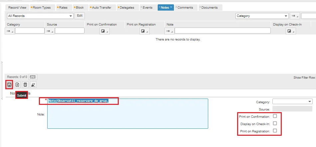
Task: Click Show Filter Row label
Action: 304,78
